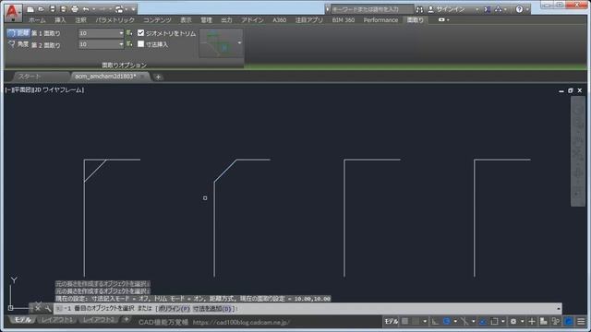The height and width of the screenshot is (332, 591).
Task: Expand the quick access toolbar customize arrow
Action: 133,9
